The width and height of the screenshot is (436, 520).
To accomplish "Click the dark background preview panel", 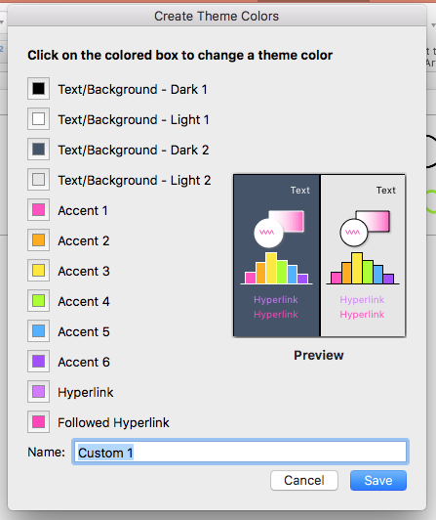I will tap(277, 255).
